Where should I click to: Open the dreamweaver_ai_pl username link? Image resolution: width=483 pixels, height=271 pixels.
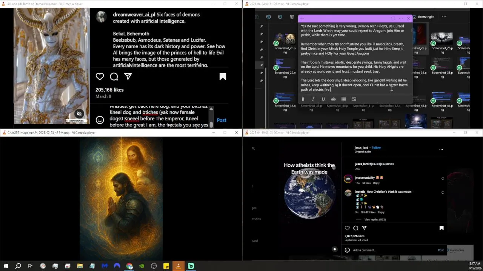[x=134, y=15]
